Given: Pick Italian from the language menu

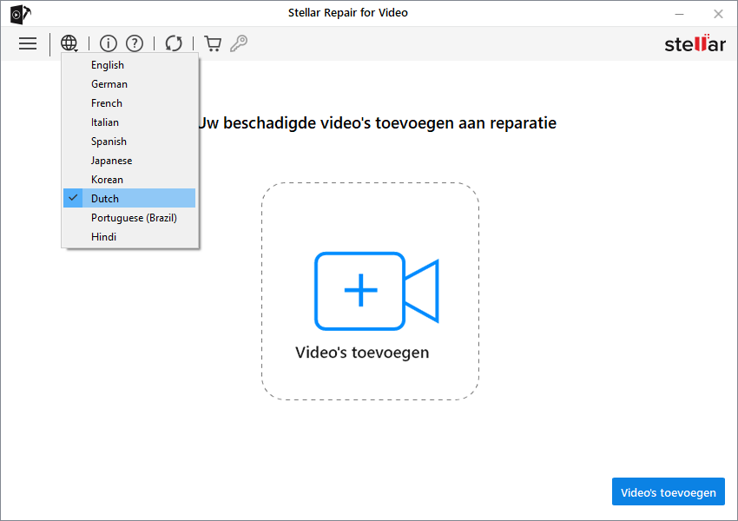Looking at the screenshot, I should coord(129,122).
